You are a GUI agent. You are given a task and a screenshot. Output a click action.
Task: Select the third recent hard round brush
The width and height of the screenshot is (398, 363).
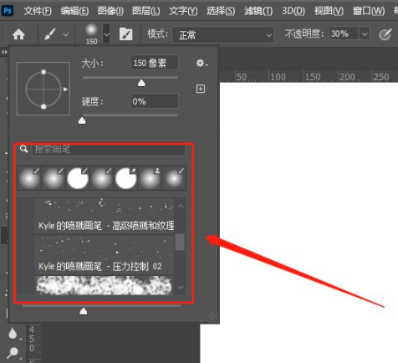coord(78,178)
